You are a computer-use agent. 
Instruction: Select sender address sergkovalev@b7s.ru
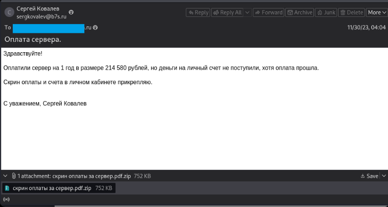click(41, 17)
